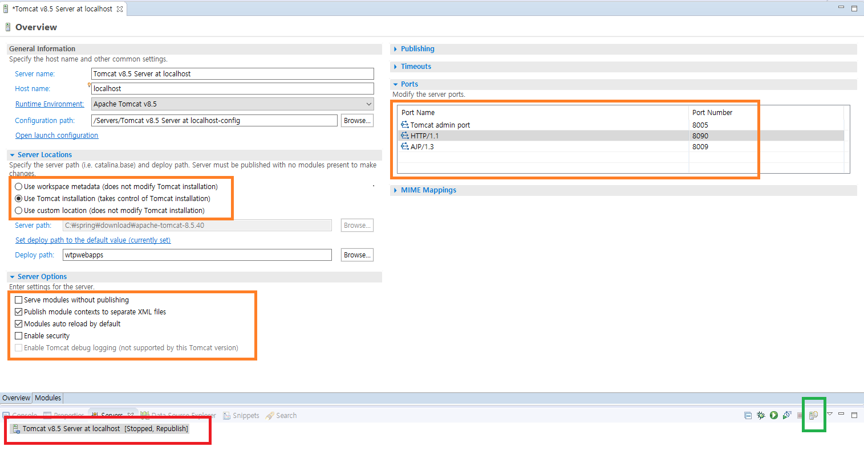
Task: Check the Enable security box
Action: pyautogui.click(x=19, y=336)
